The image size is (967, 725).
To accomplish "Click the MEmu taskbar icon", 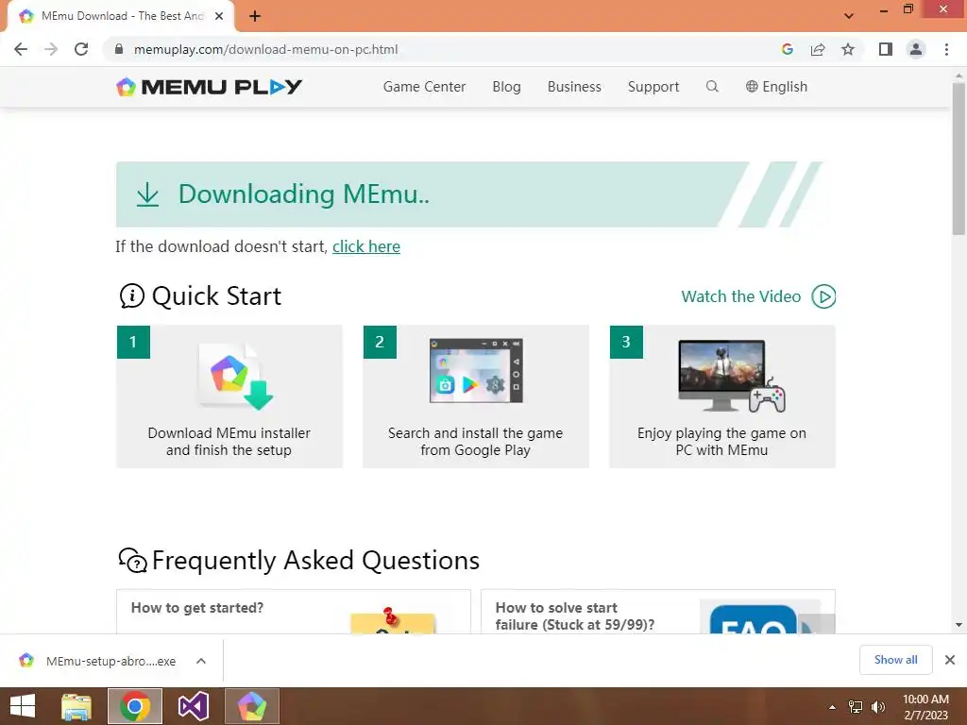I will coord(251,706).
